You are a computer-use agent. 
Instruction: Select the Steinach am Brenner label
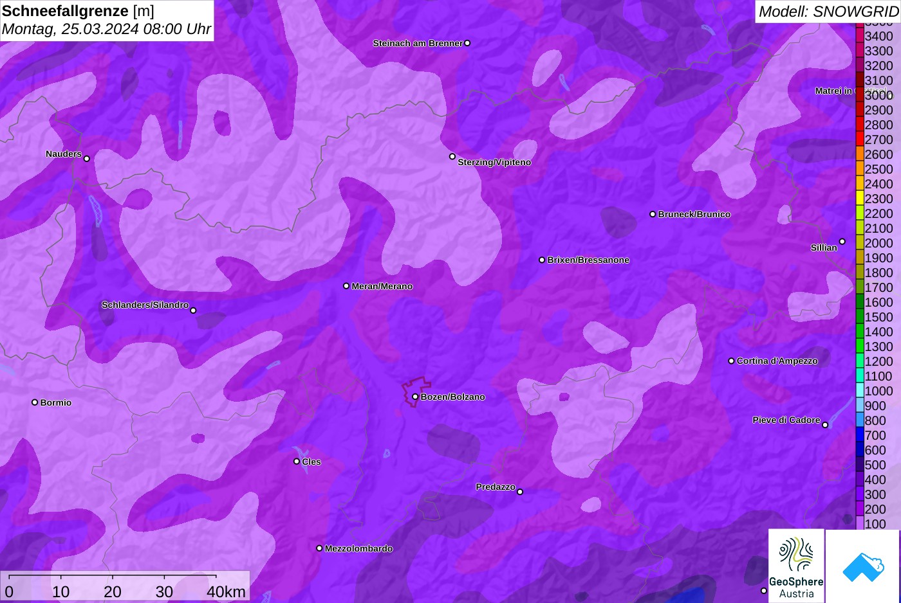418,43
